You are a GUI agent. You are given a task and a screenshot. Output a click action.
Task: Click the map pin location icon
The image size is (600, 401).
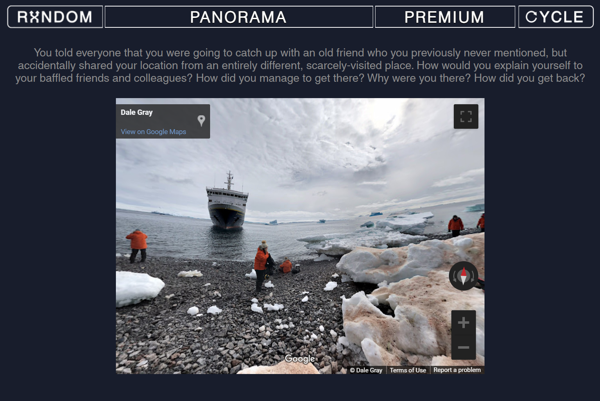tap(201, 121)
